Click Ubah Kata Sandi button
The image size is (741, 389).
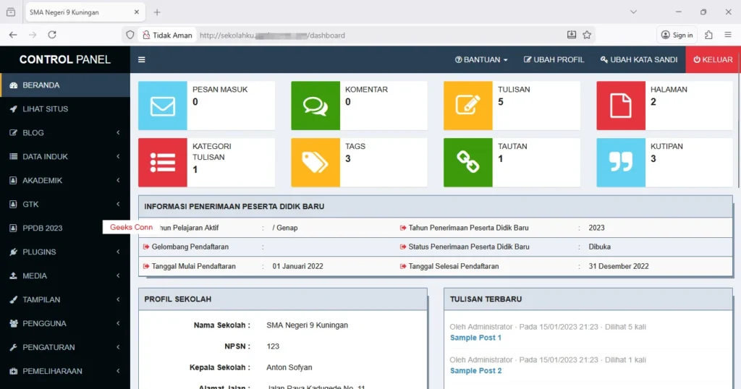(639, 59)
